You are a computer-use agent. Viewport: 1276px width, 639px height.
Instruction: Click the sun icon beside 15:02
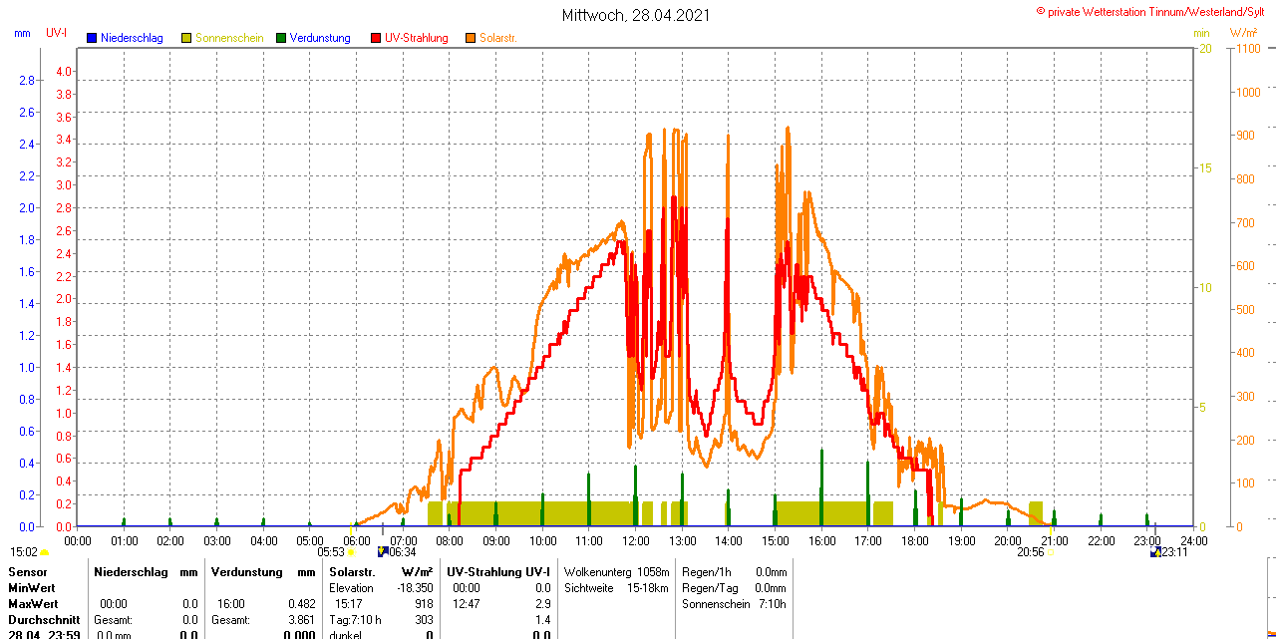(x=45, y=552)
